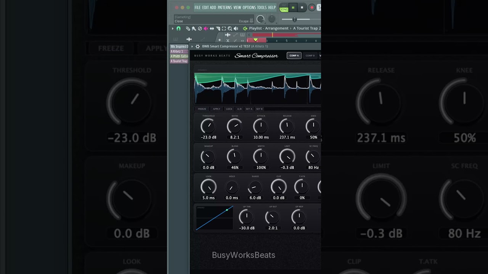
Task: Choose the Select marquee tool in playlist
Action: click(224, 29)
